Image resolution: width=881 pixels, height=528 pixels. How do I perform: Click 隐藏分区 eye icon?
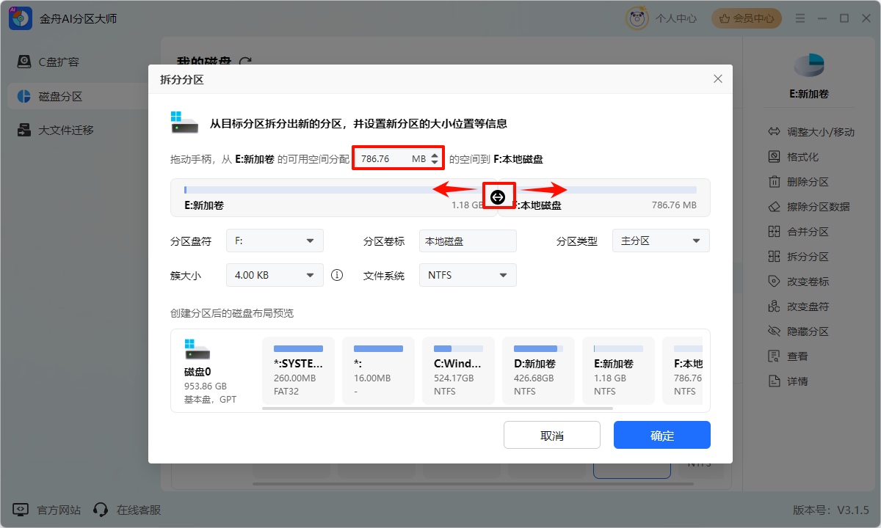pos(774,331)
